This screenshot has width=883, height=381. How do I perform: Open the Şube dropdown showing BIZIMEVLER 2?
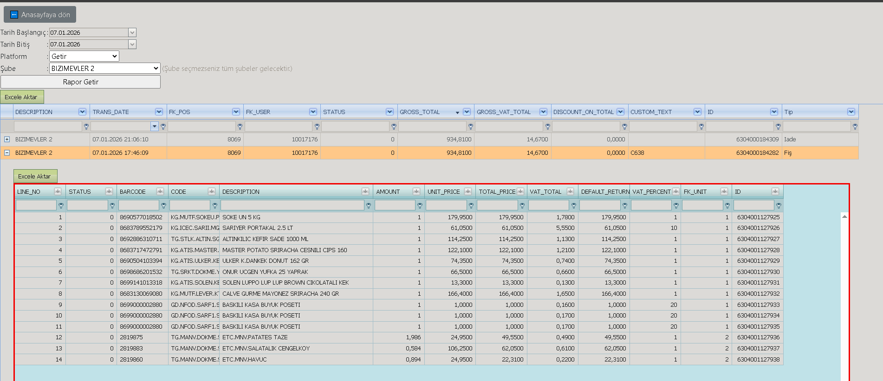pyautogui.click(x=105, y=68)
